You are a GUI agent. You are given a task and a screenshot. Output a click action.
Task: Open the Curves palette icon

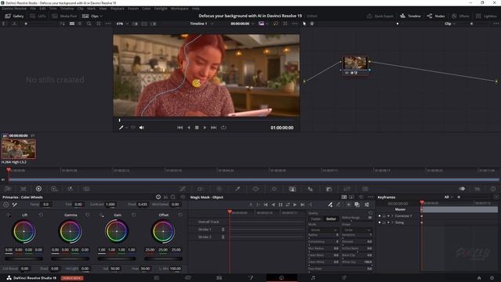pos(182,189)
